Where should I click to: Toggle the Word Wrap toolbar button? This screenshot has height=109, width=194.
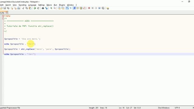[x=67, y=8]
